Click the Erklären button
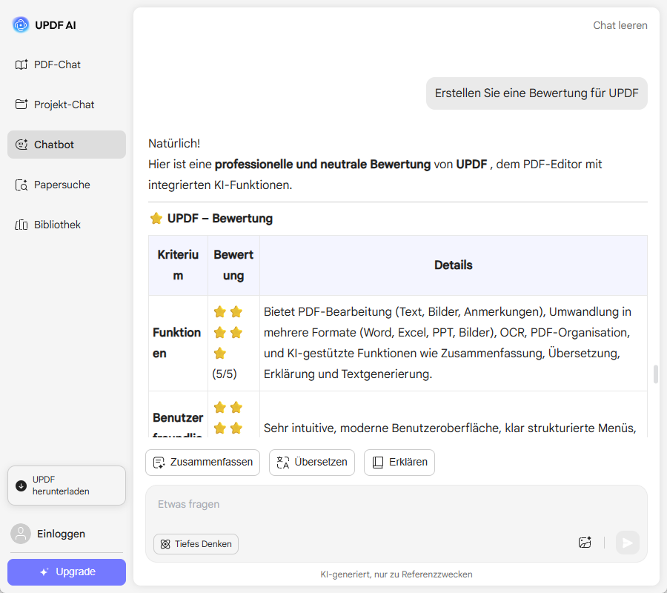This screenshot has height=593, width=667. (399, 463)
